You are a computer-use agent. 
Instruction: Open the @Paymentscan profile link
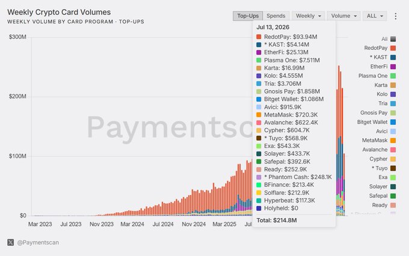(x=38, y=242)
